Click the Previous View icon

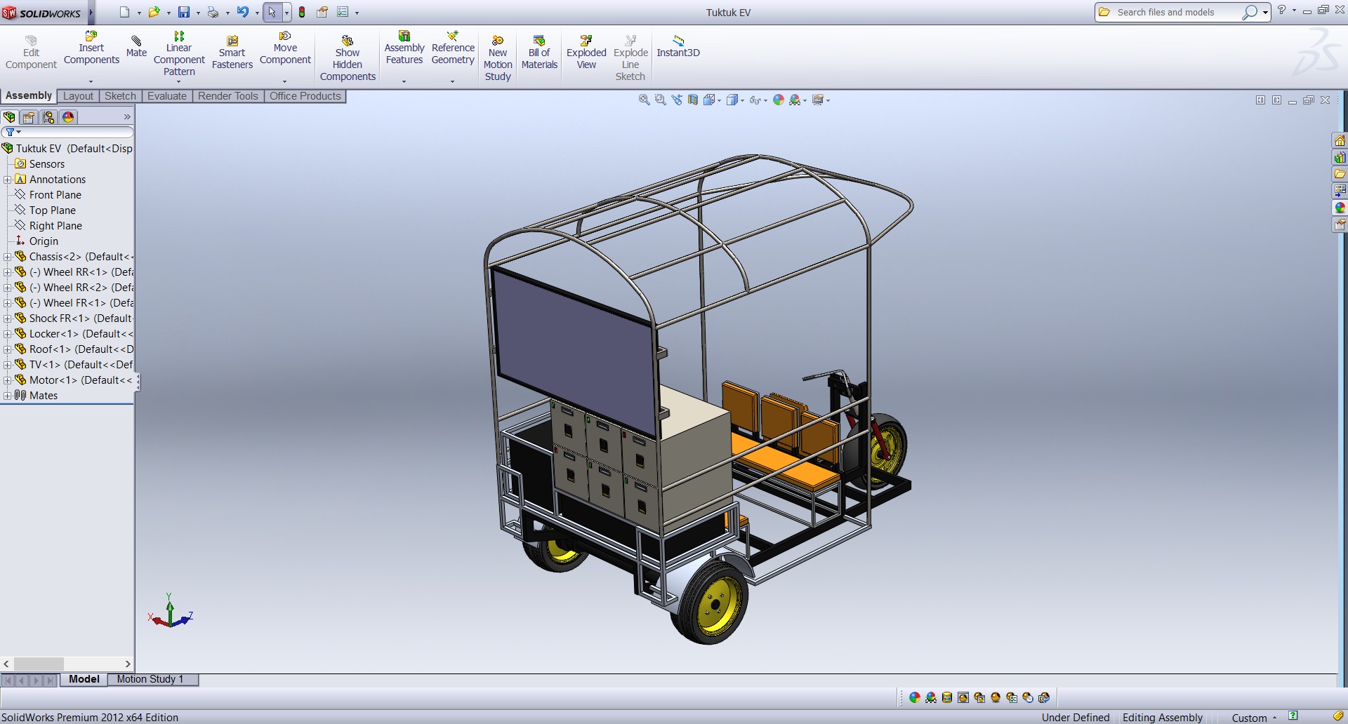677,100
